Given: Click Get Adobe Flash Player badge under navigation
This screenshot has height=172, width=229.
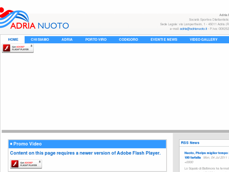Looking at the screenshot, I should point(18,48).
